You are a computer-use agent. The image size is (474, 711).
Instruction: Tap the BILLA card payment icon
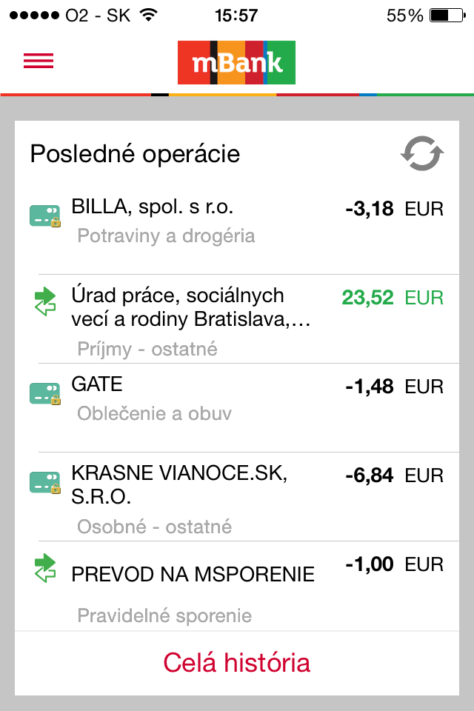[44, 216]
